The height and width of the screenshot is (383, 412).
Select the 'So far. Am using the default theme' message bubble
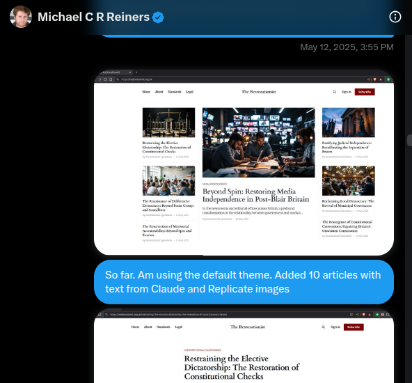tap(244, 282)
